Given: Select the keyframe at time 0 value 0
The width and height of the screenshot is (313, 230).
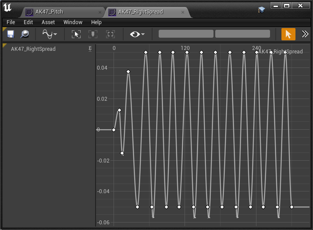Looking at the screenshot, I should click(114, 130).
